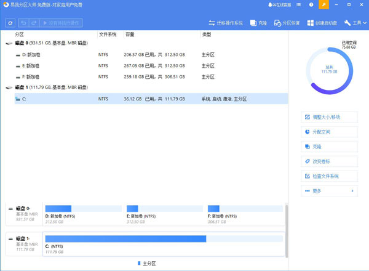The height and width of the screenshot is (271, 369).
Task: Click 调整大小/移动 resize button
Action: coord(329,117)
